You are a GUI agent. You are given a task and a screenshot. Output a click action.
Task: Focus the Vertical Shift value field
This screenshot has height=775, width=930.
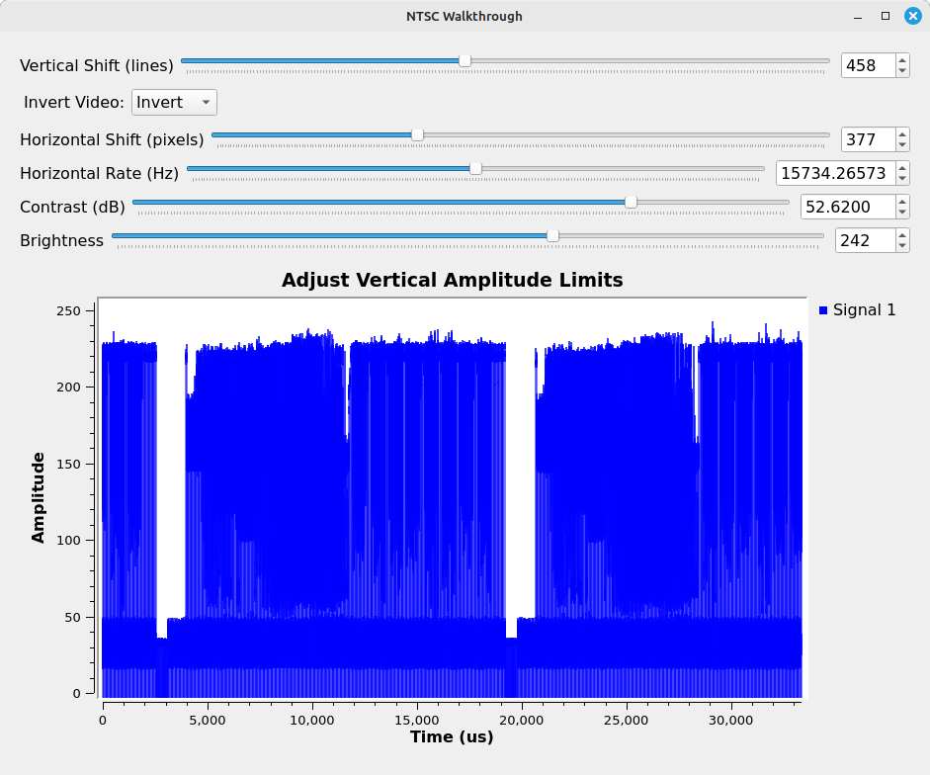[867, 65]
